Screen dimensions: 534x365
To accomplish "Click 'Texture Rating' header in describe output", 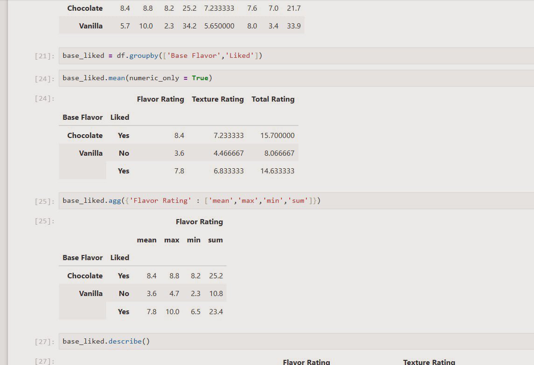I will pos(429,362).
